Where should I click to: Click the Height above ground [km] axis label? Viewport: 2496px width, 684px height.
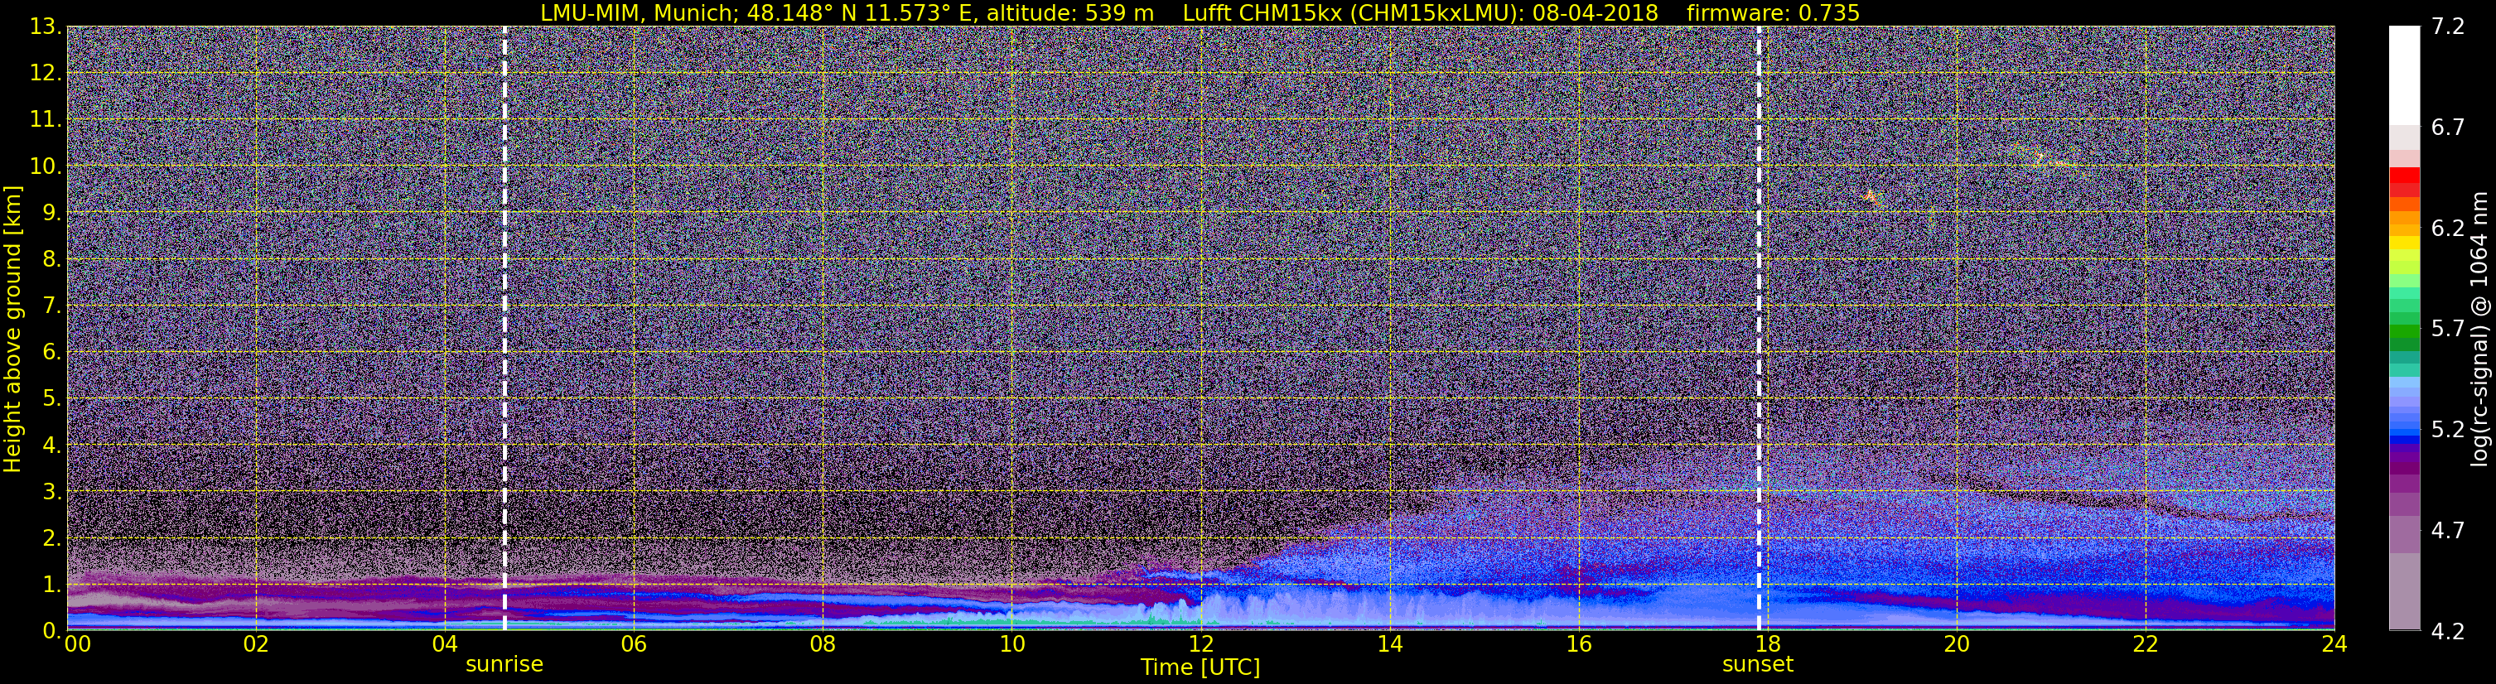point(12,330)
